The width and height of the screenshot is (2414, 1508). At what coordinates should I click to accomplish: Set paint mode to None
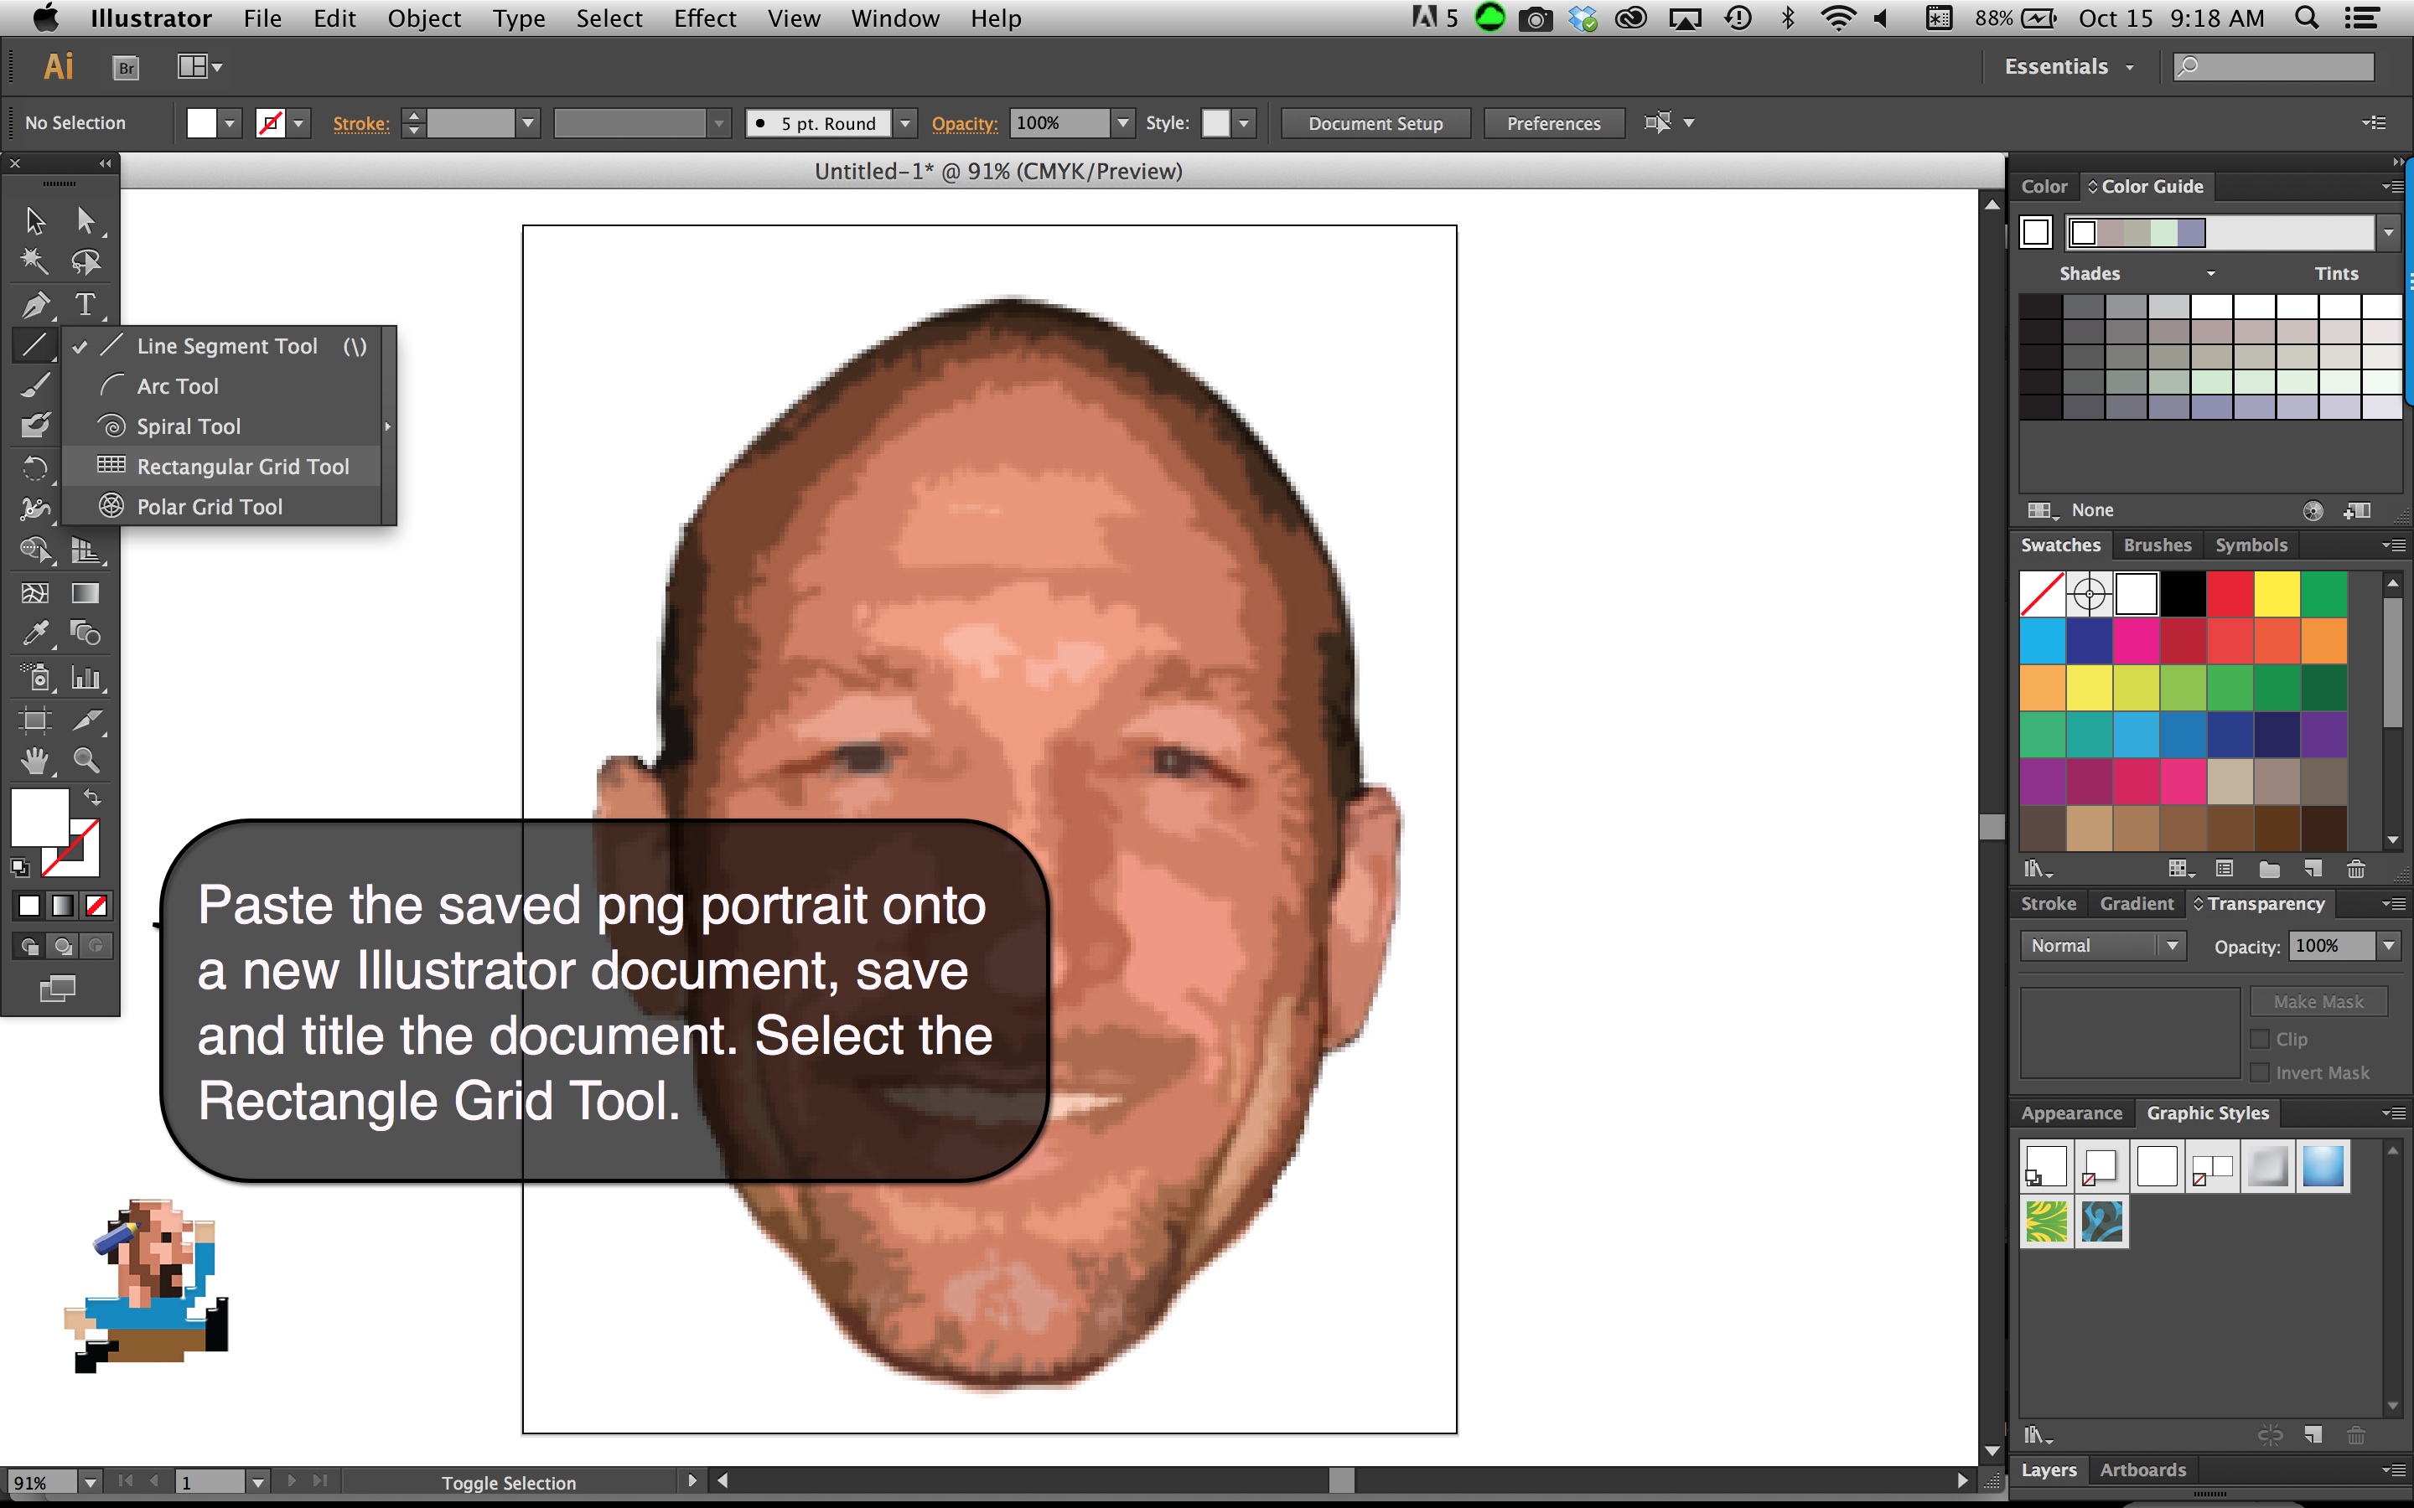pos(96,906)
